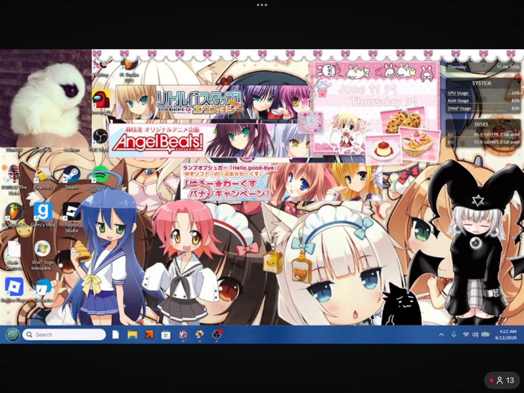The width and height of the screenshot is (524, 393).
Task: Select the FL Studio 2025 icon near top edge
Action: tap(129, 65)
